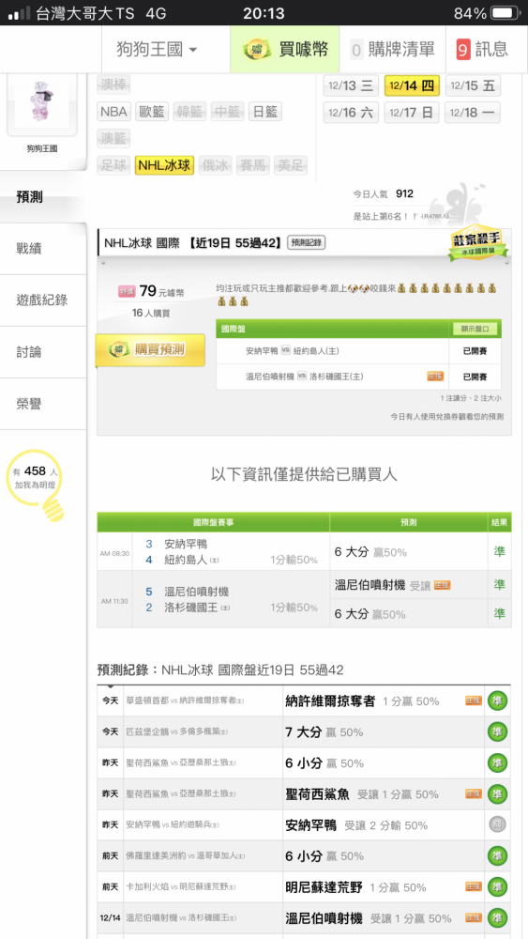Choose date 12/16 六
This screenshot has width=528, height=939.
(351, 113)
